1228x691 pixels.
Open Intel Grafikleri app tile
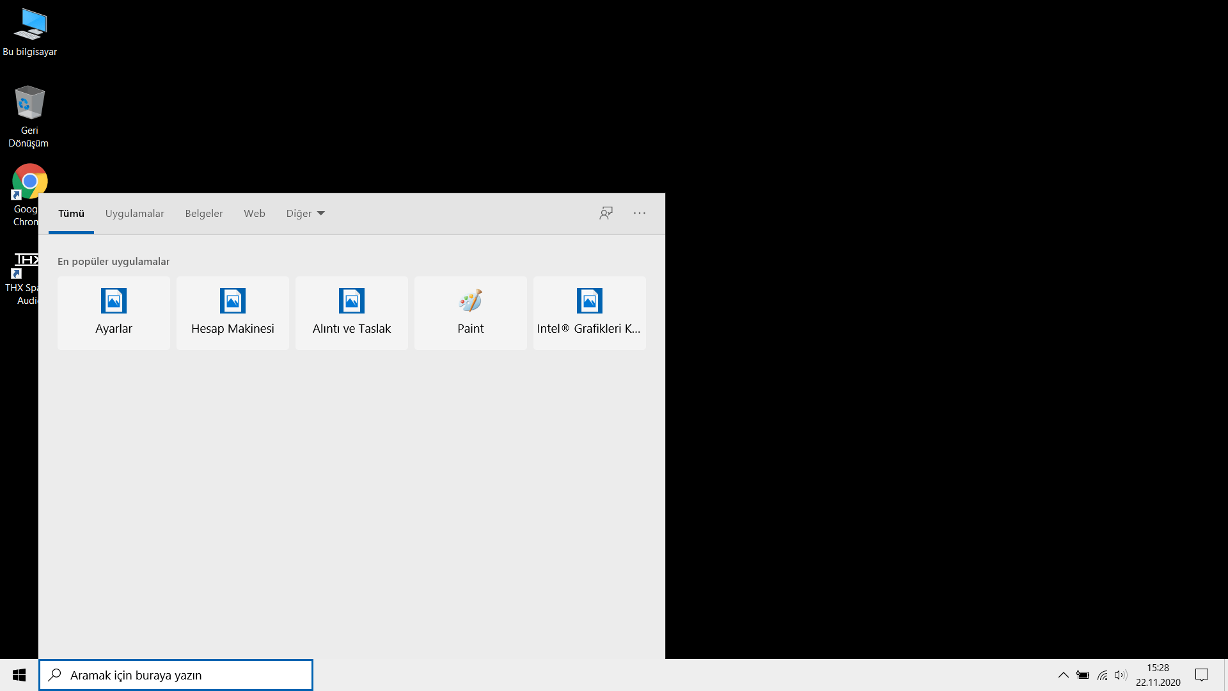[589, 313]
